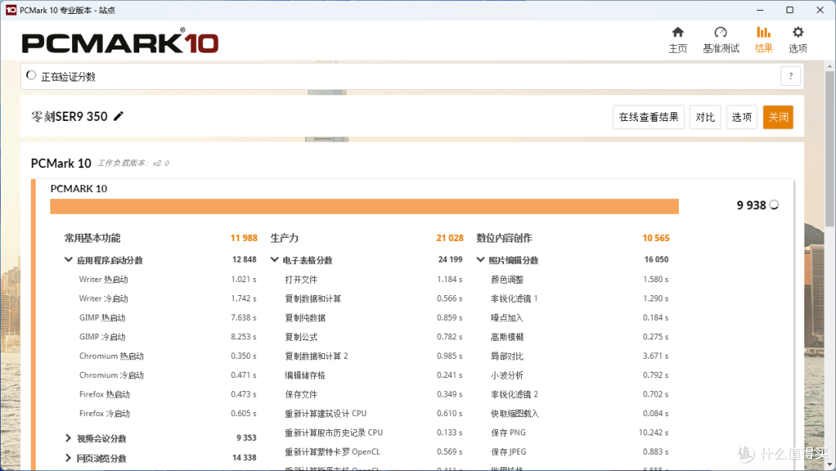Image resolution: width=836 pixels, height=471 pixels.
Task: Click the 保存文件 row
Action: coord(374,394)
